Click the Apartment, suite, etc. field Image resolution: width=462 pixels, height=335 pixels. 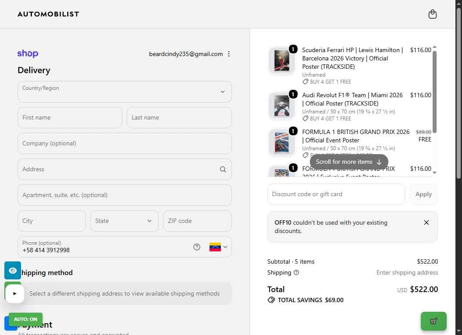click(124, 195)
